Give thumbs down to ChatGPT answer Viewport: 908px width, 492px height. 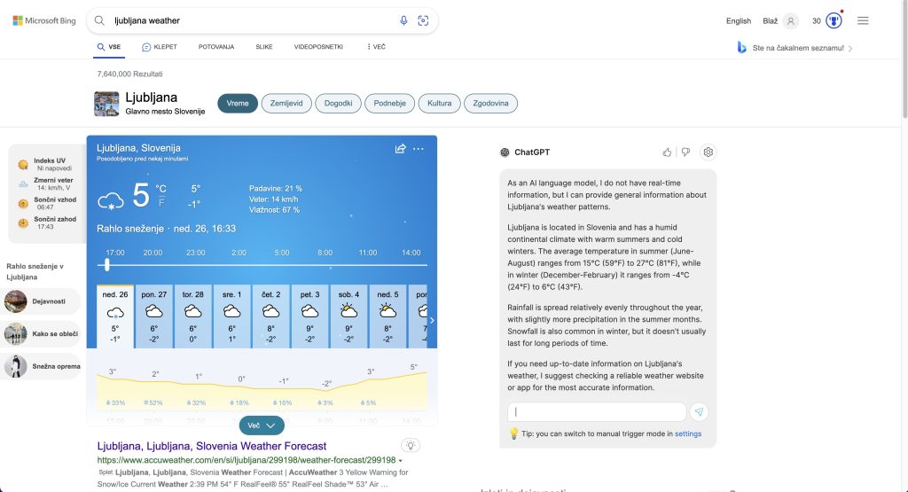(685, 152)
